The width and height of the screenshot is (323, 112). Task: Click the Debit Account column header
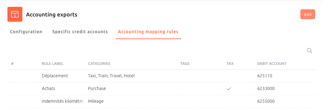click(272, 64)
